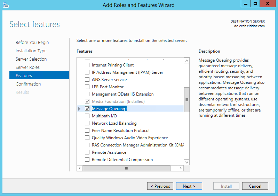
Task: Expand the Message Queuing tree node
Action: pos(79,109)
